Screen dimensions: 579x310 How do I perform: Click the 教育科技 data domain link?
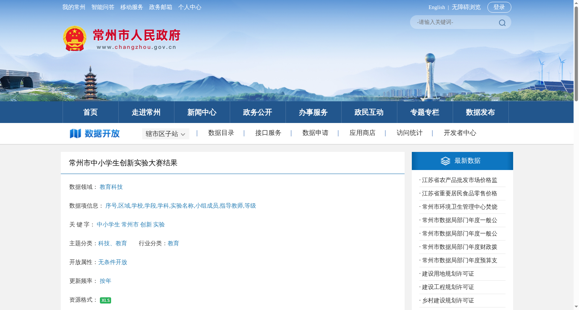point(111,187)
